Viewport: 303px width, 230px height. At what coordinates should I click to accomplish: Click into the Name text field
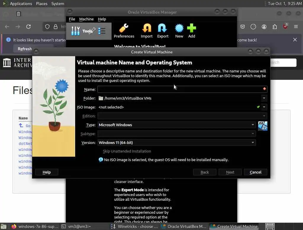click(182, 89)
